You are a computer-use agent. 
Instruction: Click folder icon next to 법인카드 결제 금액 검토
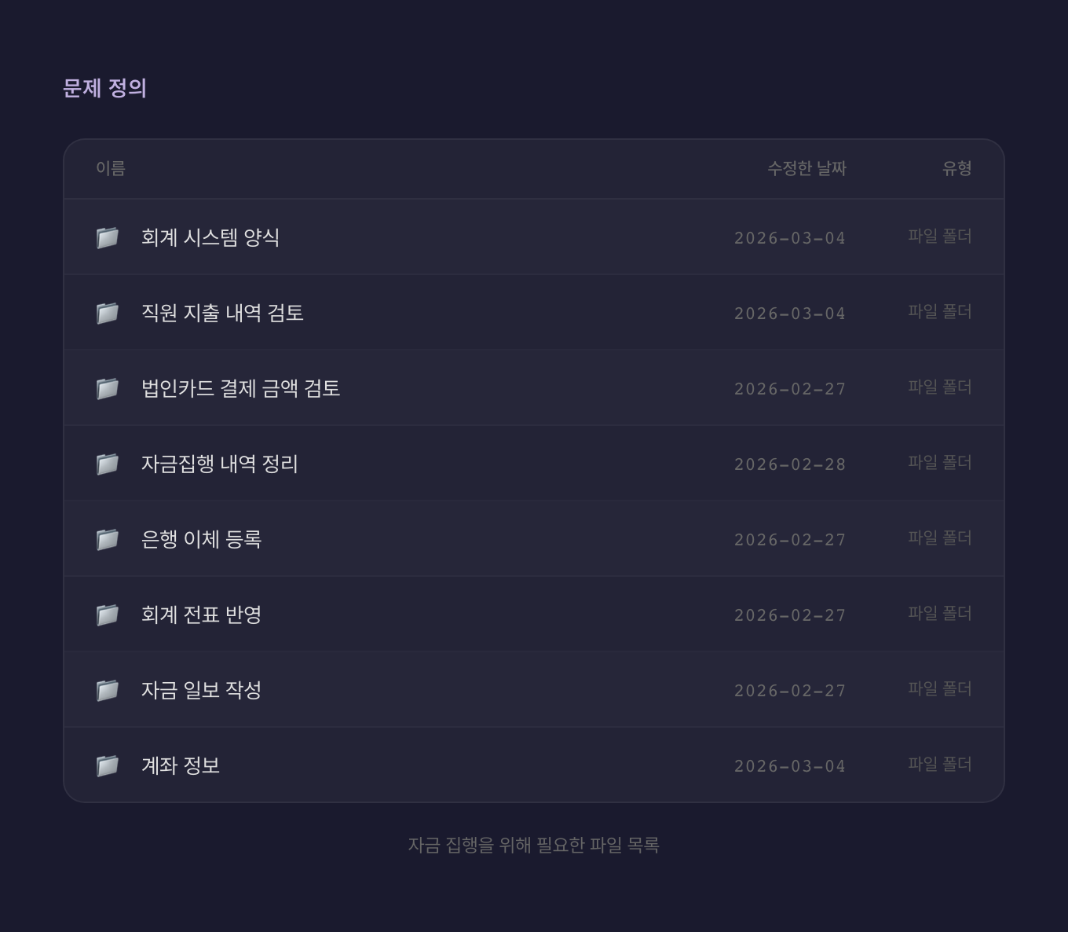pos(108,388)
